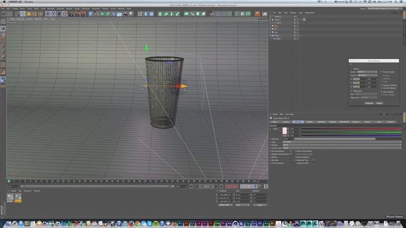Select the second material thumbnail

pos(18,198)
